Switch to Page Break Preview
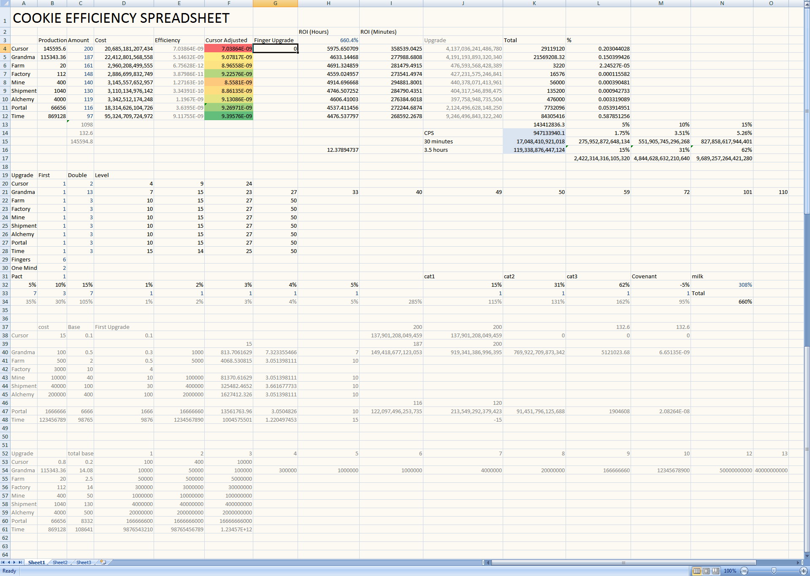810x576 pixels. (x=716, y=571)
